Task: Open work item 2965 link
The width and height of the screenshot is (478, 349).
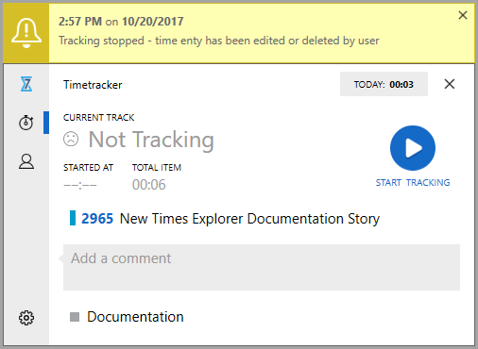Action: [97, 219]
